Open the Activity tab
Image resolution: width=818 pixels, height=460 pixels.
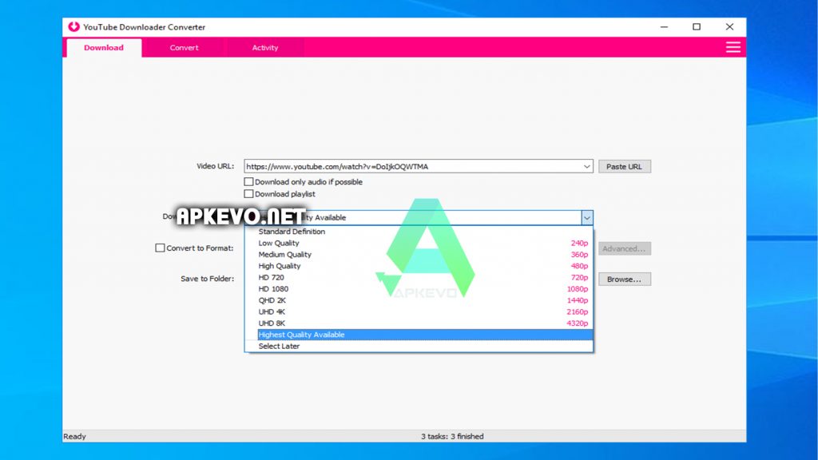pyautogui.click(x=265, y=47)
